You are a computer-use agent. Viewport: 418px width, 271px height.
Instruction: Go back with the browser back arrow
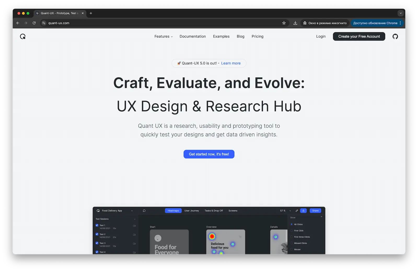pyautogui.click(x=18, y=23)
